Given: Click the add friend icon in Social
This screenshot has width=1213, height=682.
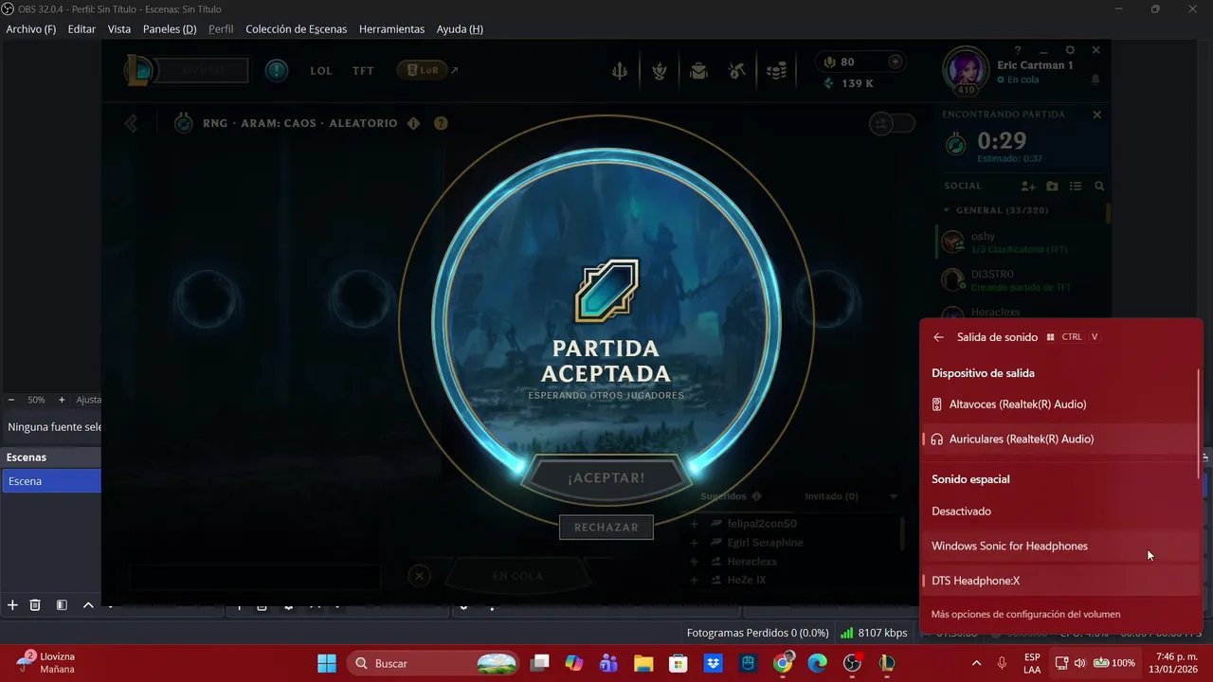Looking at the screenshot, I should coord(1027,187).
